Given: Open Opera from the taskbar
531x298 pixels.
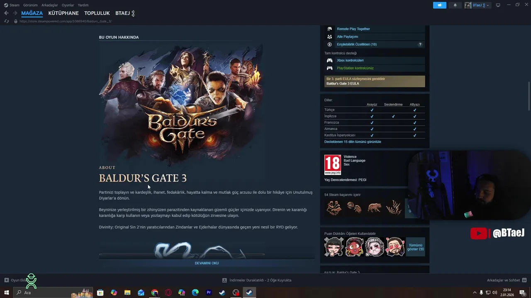Looking at the screenshot, I should 168,293.
